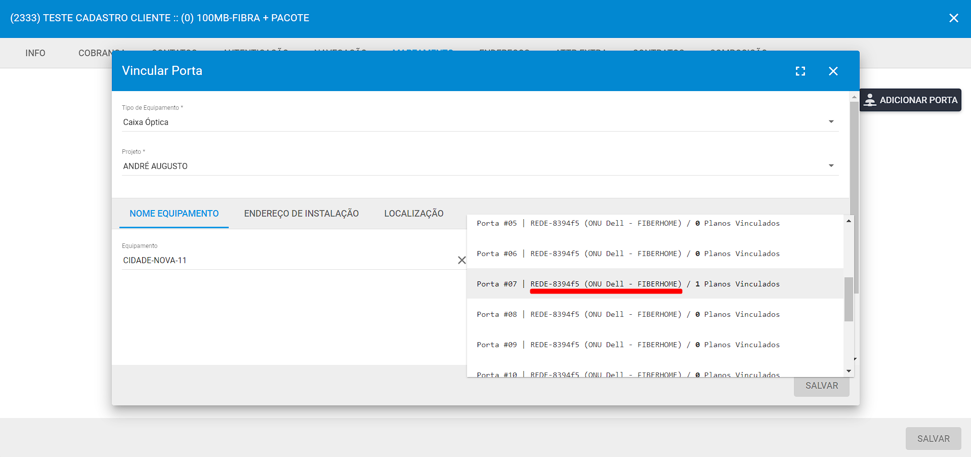The height and width of the screenshot is (457, 971).
Task: Clear the Equipamento field CIDADE-NOVA-11
Action: point(462,260)
